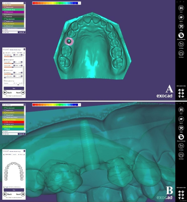Click the Expert mode icon in panel A
Viewport: 187px width, 202px height.
(181, 17)
